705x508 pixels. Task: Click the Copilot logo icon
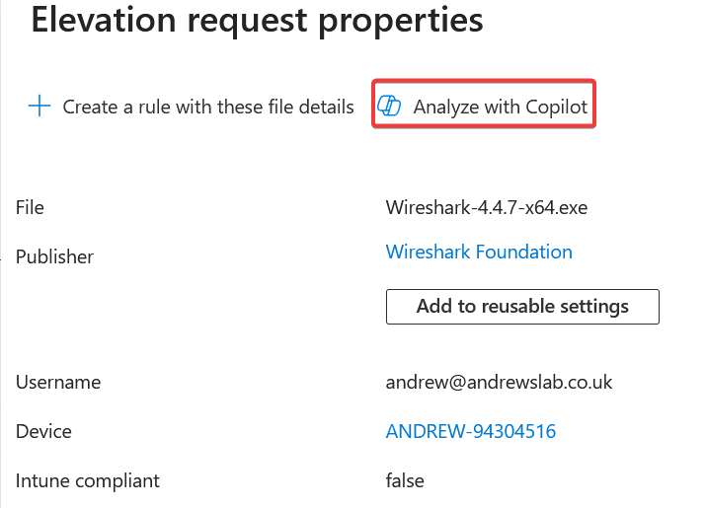(x=389, y=106)
